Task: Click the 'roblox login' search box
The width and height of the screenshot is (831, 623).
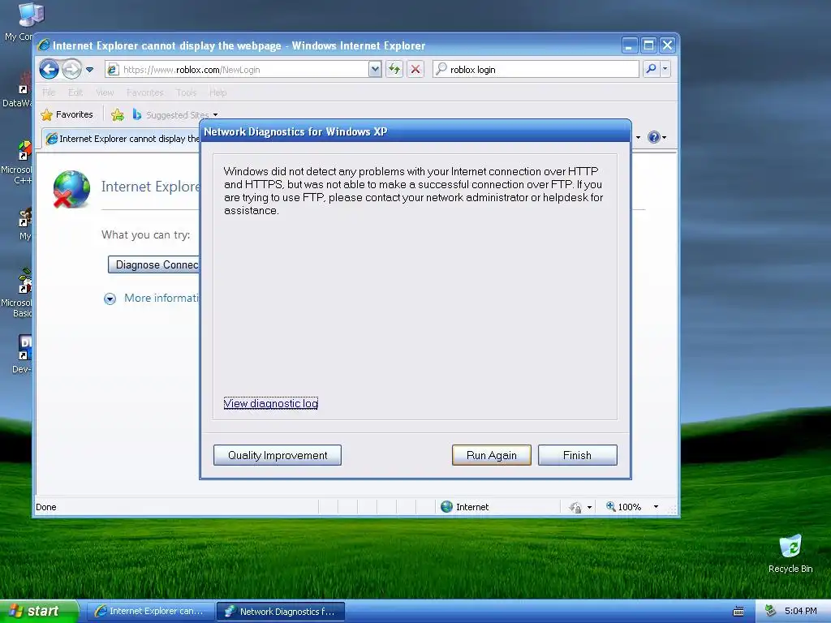Action: point(536,70)
